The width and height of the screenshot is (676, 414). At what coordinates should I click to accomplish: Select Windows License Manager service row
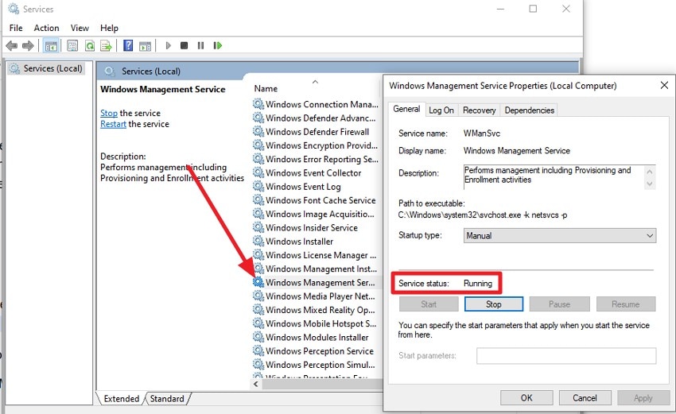coord(316,255)
